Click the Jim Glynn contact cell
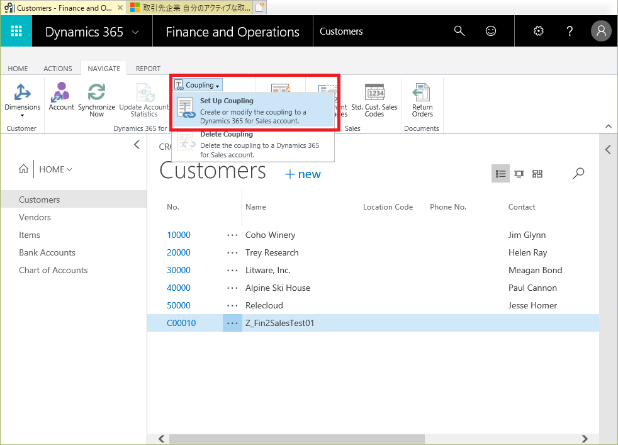The width and height of the screenshot is (618, 445). tap(527, 235)
